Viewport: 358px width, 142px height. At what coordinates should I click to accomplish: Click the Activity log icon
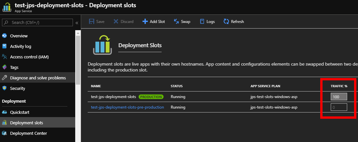pos(5,46)
